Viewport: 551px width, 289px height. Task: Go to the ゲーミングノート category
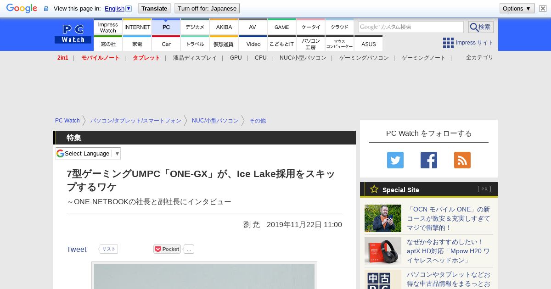pos(424,58)
